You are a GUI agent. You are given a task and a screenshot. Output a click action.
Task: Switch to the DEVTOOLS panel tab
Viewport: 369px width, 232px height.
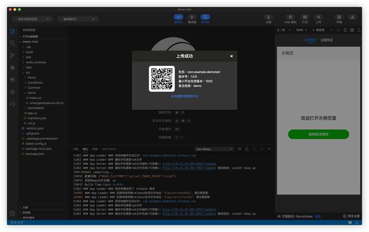109,149
